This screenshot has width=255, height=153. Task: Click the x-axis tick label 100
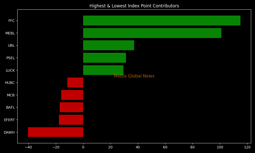pyautogui.click(x=220, y=147)
